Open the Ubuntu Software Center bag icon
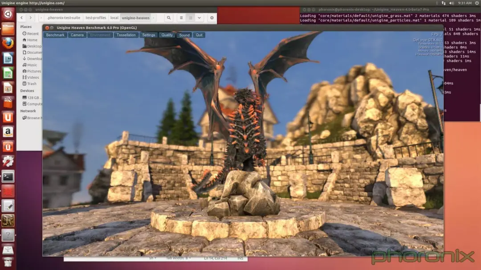This screenshot has width=481, height=270. point(8,103)
